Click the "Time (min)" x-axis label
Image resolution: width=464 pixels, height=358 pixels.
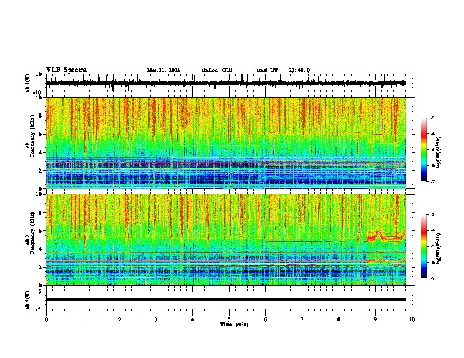[x=234, y=325]
